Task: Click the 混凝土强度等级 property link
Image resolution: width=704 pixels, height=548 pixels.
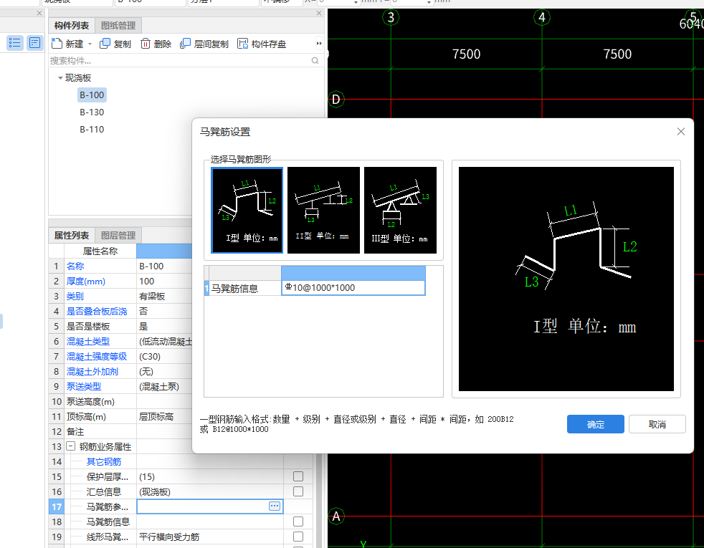Action: pyautogui.click(x=97, y=357)
